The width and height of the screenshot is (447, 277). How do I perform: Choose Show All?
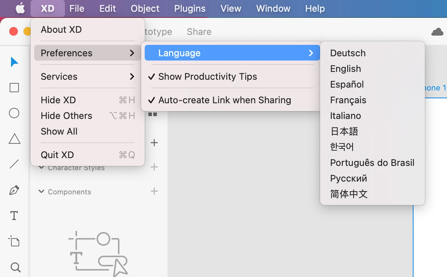coord(87,131)
